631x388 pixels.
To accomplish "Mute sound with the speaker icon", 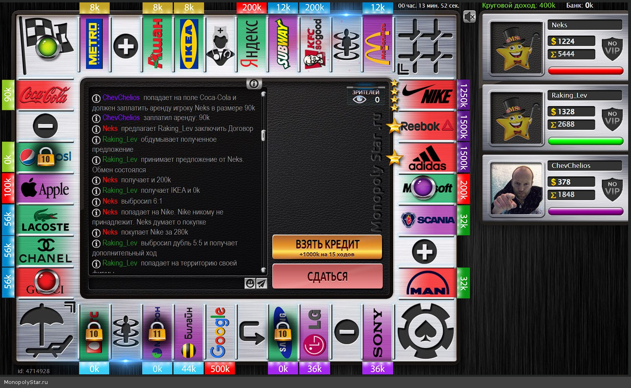I will pyautogui.click(x=469, y=17).
